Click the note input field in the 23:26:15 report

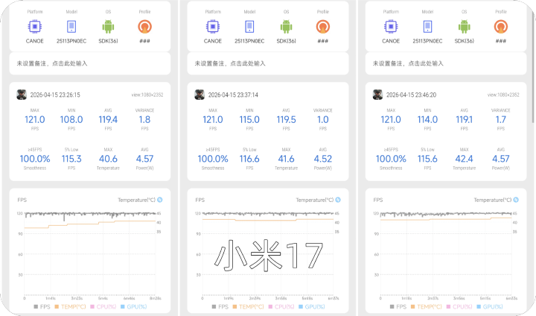tap(90, 63)
